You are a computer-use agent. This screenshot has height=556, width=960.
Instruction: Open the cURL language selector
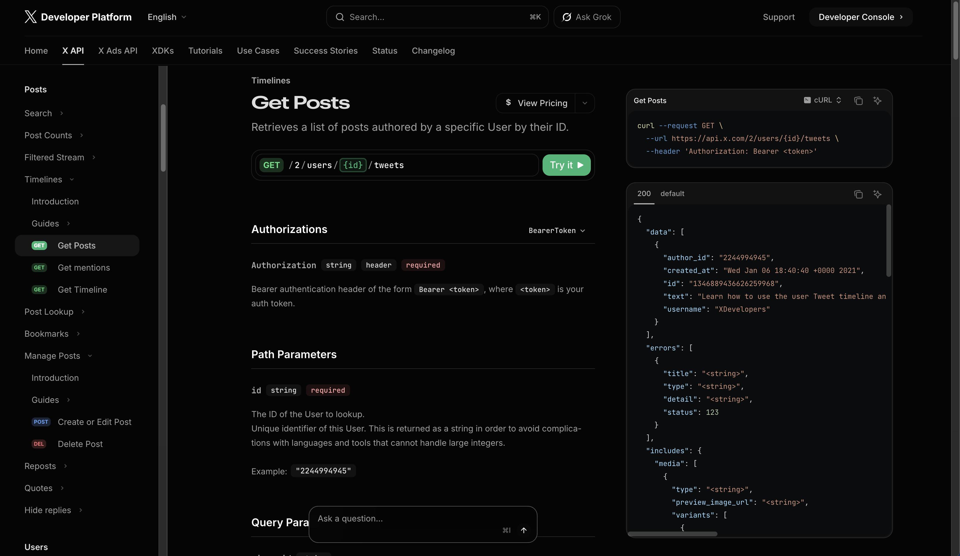[x=822, y=100]
